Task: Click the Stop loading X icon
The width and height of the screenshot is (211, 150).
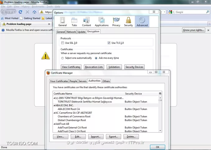Action: [27, 12]
